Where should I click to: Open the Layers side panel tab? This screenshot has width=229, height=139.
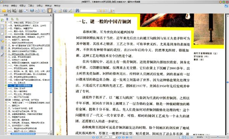pyautogui.click(x=2, y=34)
